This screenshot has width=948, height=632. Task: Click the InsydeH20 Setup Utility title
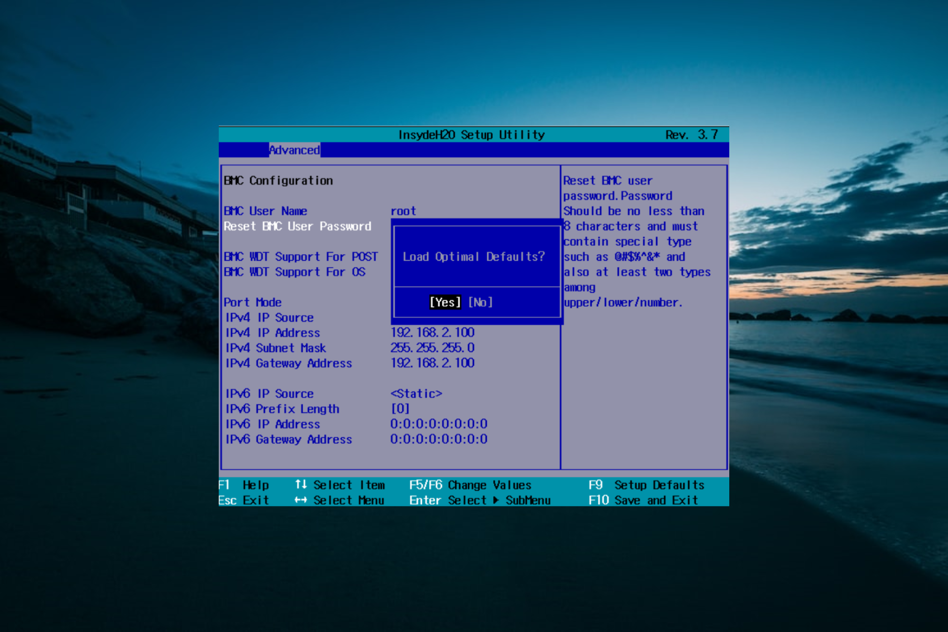point(472,135)
